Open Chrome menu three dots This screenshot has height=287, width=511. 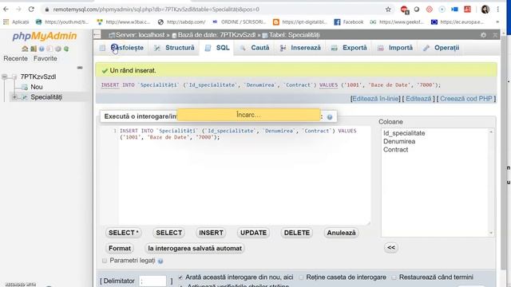click(x=498, y=10)
